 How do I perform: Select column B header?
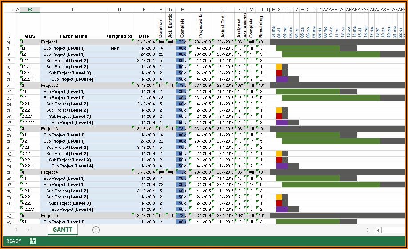coord(30,10)
